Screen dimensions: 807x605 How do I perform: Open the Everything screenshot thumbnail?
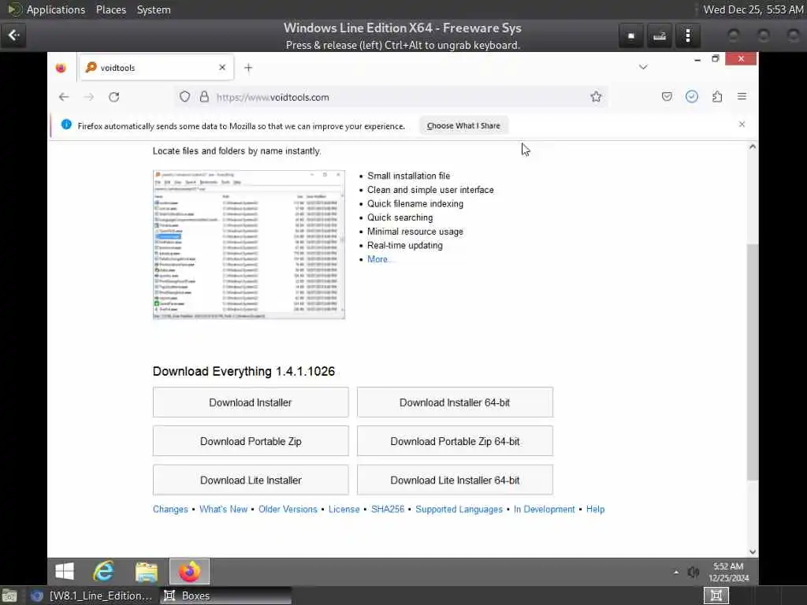248,244
